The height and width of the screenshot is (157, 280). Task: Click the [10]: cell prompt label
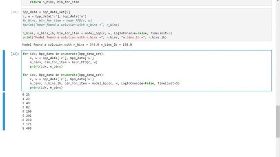coord(15,12)
